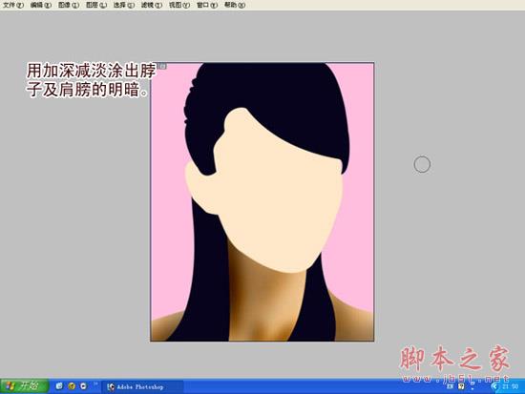Viewport: 525px width, 394px height.
Task: Click the taskbar clock
Action: (x=511, y=387)
